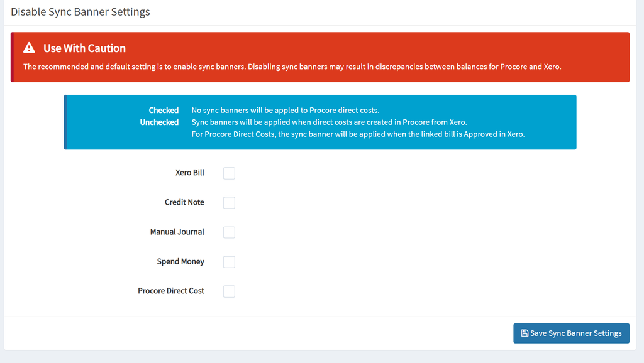Screen dimensions: 644x363
Task: Check the Credit Note box
Action: tap(229, 203)
